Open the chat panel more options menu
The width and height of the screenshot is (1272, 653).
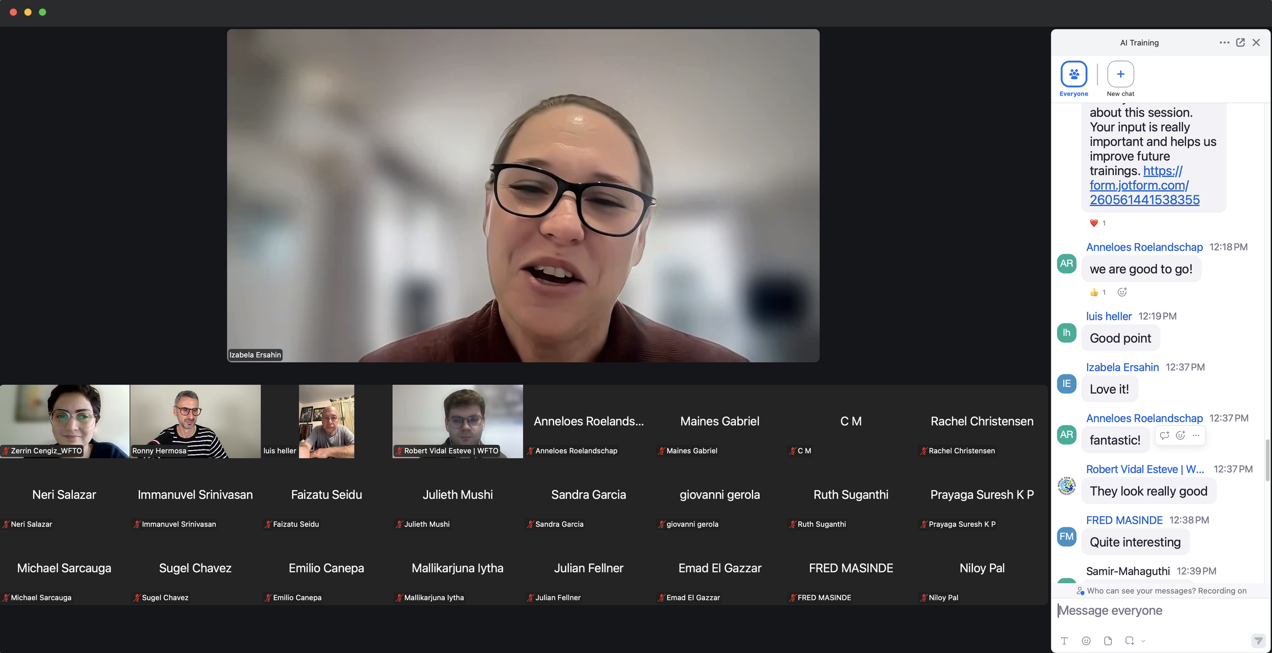click(1224, 43)
